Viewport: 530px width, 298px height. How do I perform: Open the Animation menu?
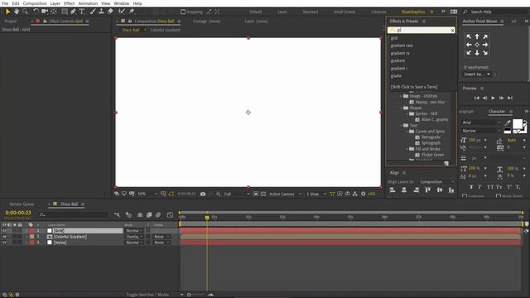88,3
